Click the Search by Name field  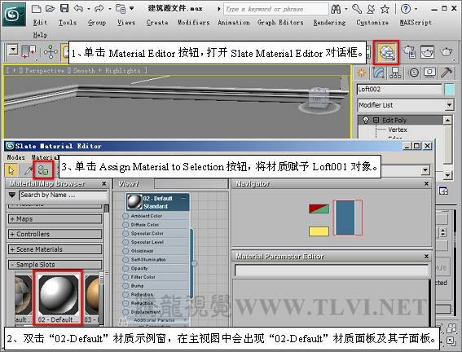(63, 195)
